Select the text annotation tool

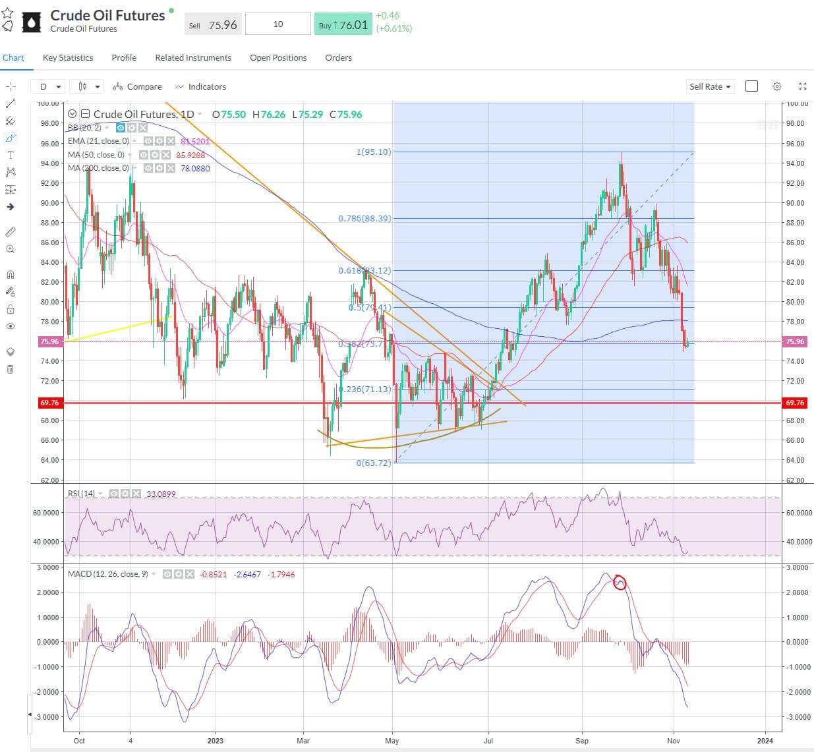pos(10,155)
